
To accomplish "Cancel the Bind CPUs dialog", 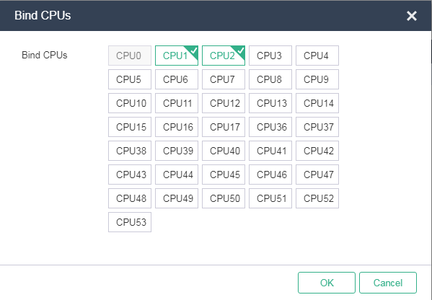I will pos(388,283).
